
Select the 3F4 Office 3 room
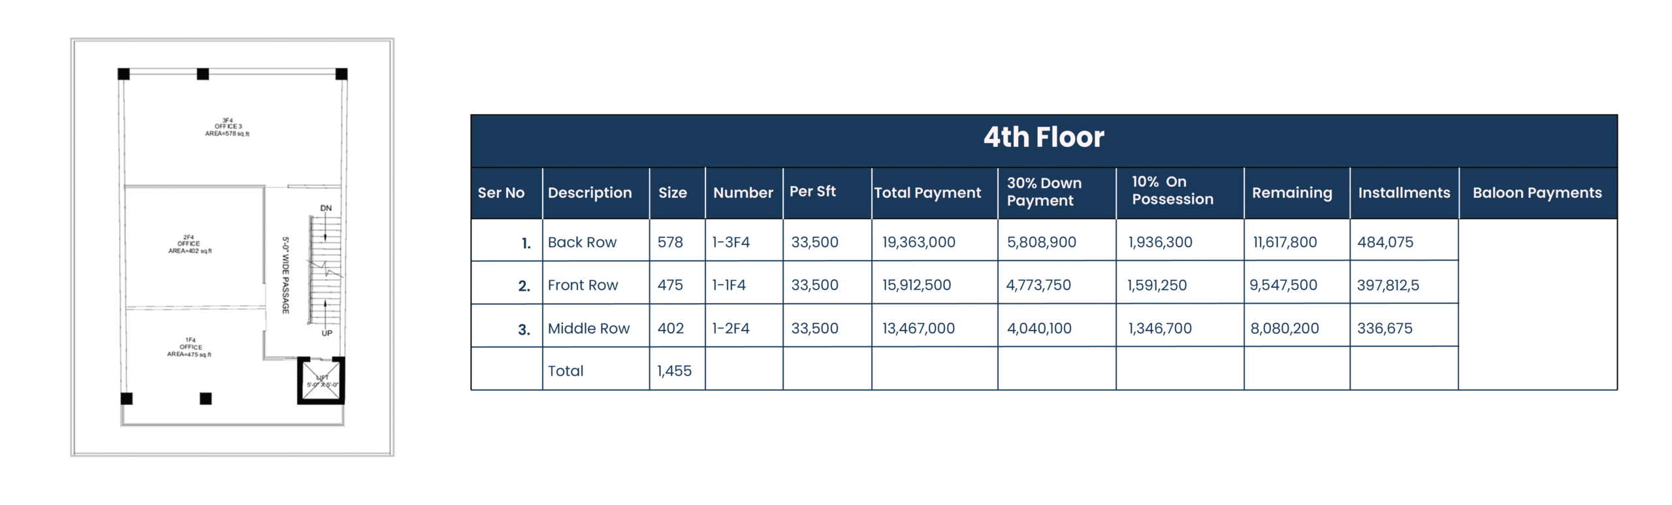(x=227, y=127)
